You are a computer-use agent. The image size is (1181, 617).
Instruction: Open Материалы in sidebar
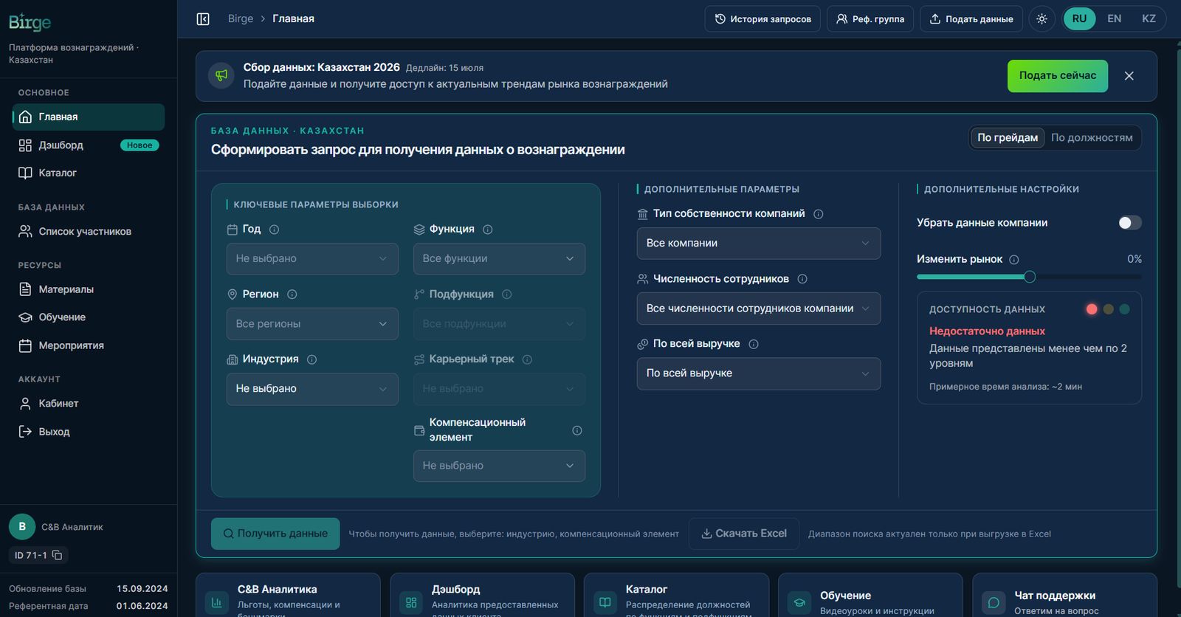(89, 289)
